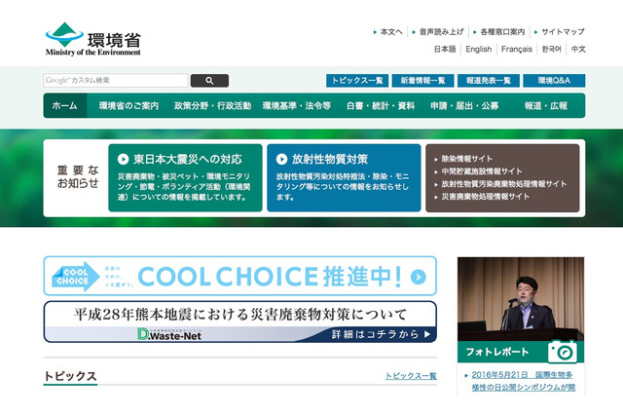Click the COOL CHOICE arrow logo
The image size is (623, 415).
coord(76,277)
